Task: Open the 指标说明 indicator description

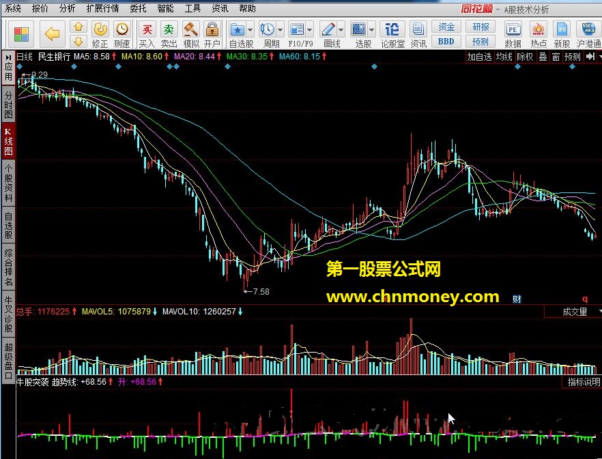Action: [x=584, y=382]
